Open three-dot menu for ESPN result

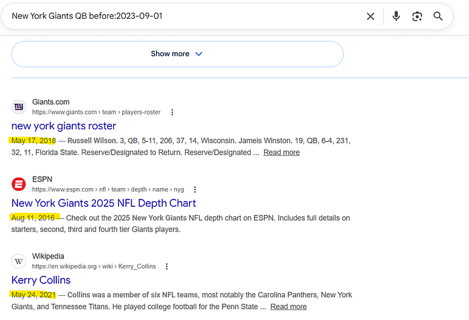(x=195, y=189)
